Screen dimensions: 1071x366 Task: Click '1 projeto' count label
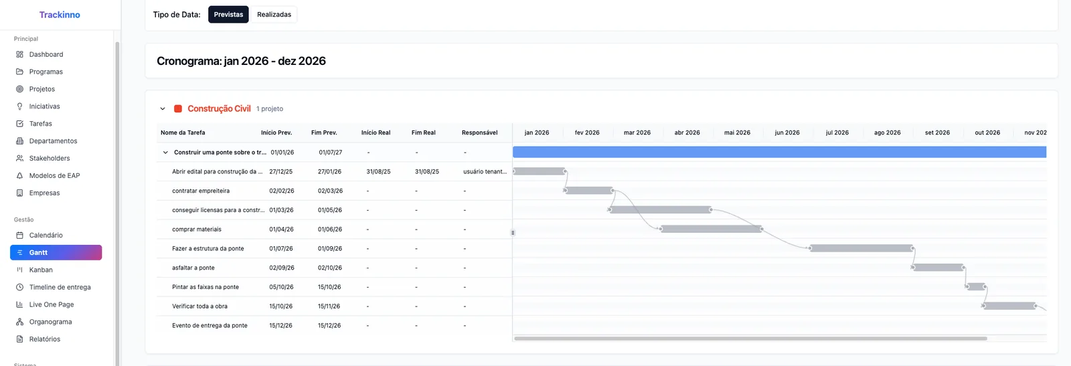click(270, 109)
